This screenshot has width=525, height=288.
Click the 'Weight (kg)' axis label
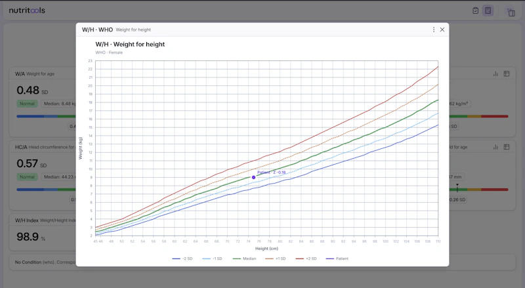pos(80,148)
